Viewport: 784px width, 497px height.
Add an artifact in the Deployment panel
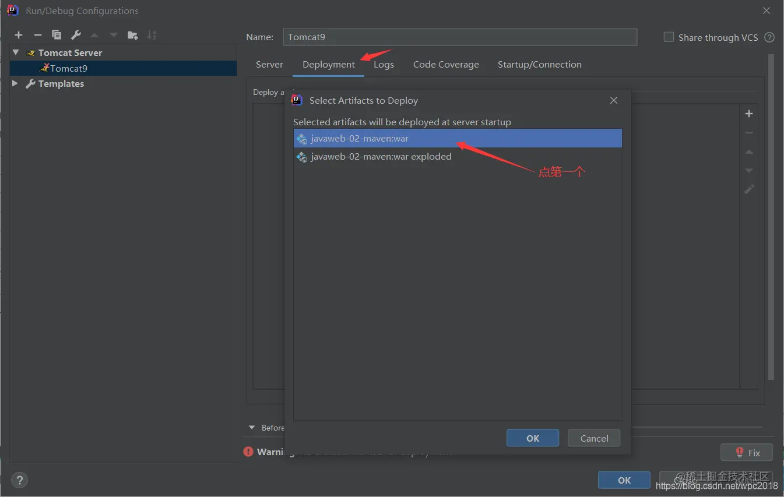coord(749,114)
